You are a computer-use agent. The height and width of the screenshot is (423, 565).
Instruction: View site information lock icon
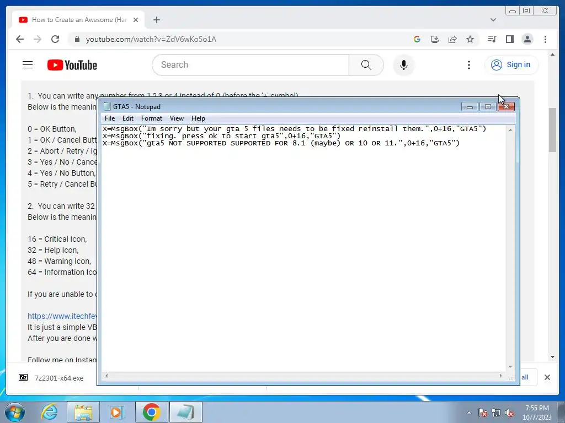coord(77,39)
